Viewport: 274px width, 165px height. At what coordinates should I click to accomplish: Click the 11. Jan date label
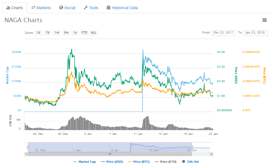(138, 134)
